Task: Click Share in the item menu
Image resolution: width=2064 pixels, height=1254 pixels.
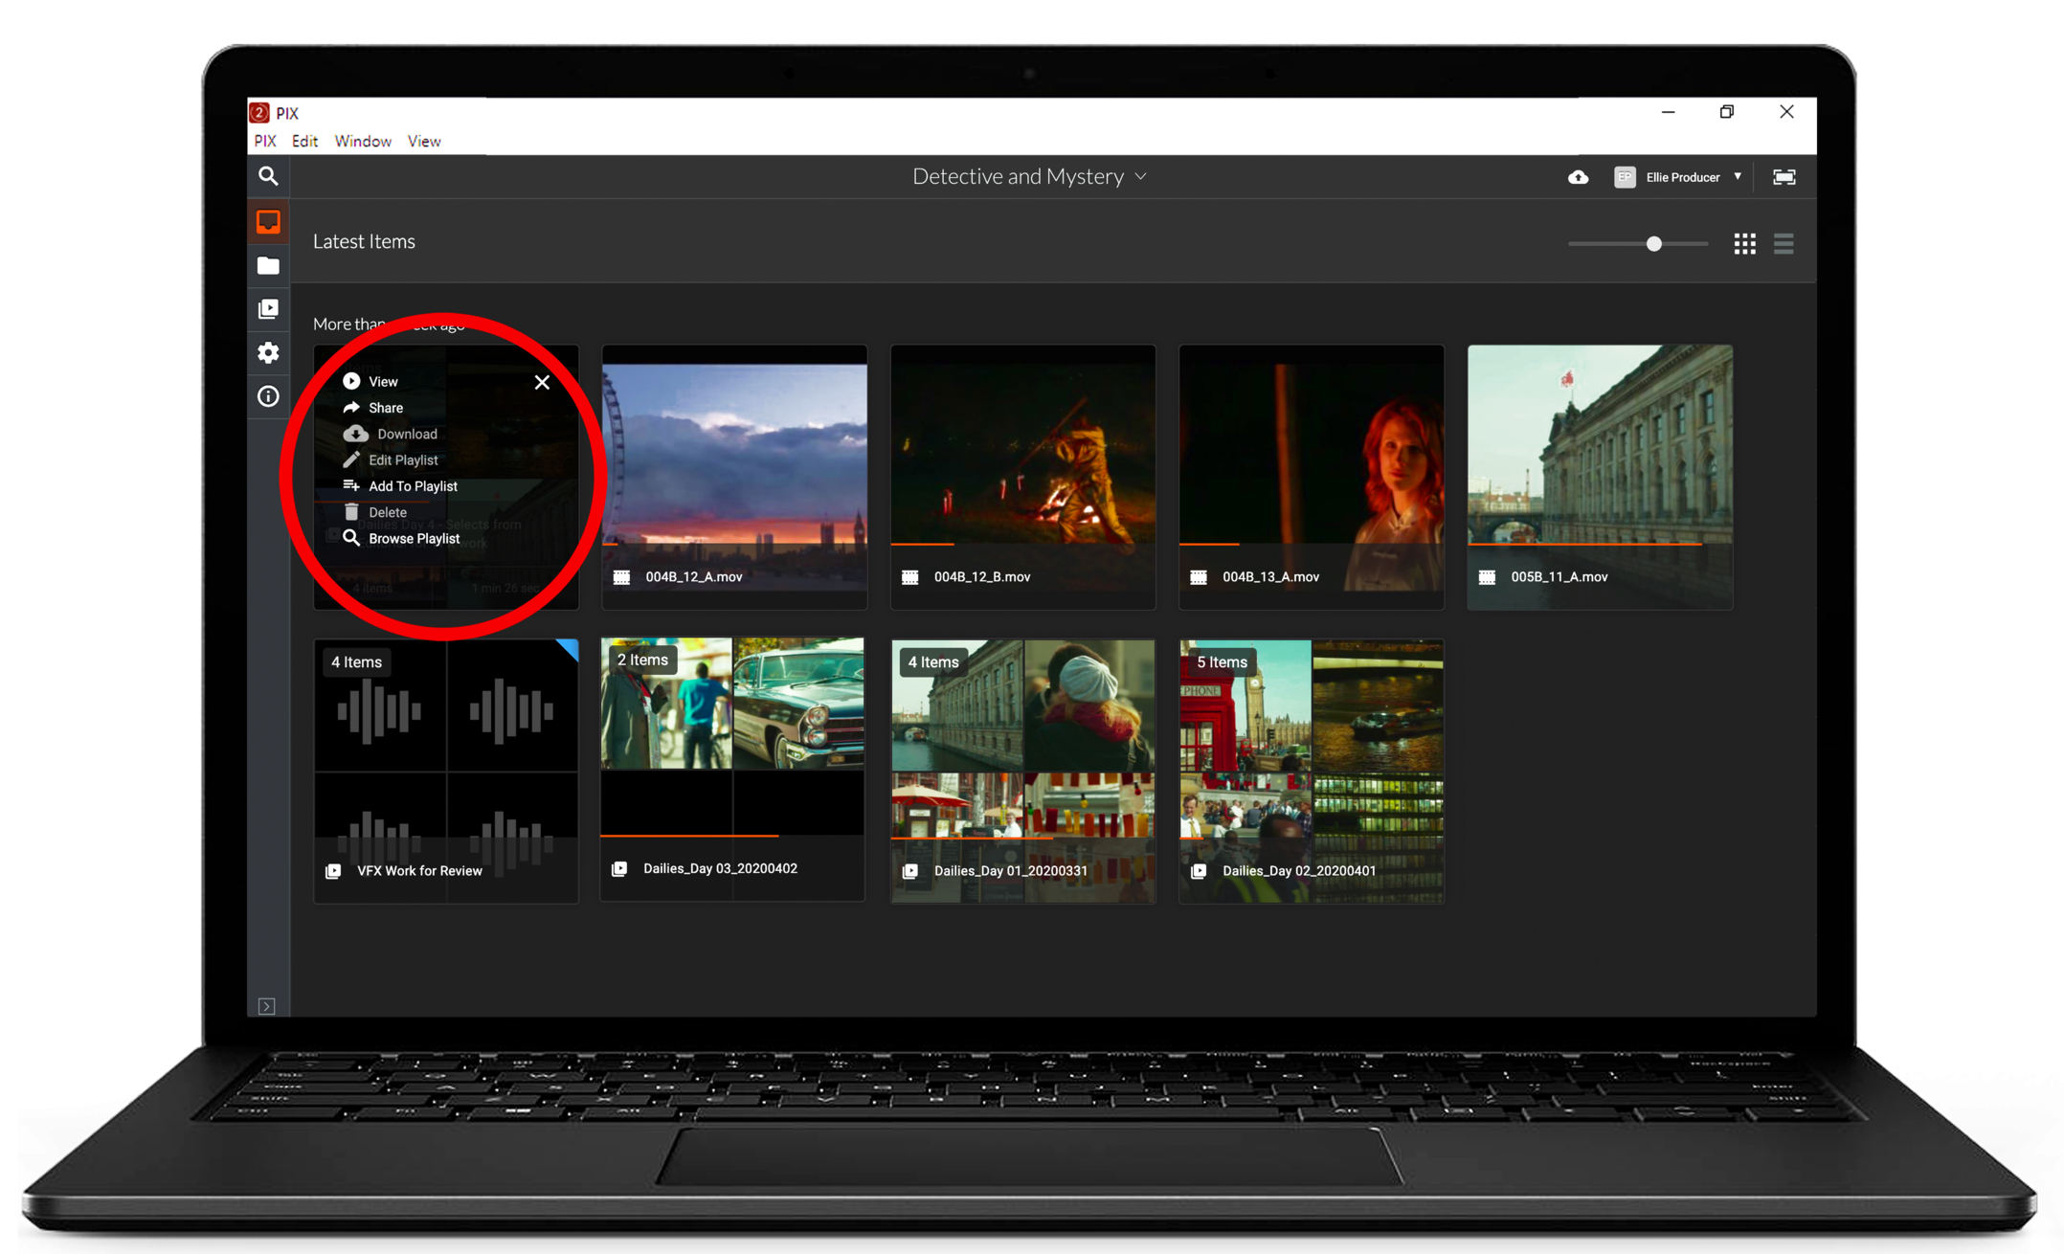Action: (x=385, y=408)
